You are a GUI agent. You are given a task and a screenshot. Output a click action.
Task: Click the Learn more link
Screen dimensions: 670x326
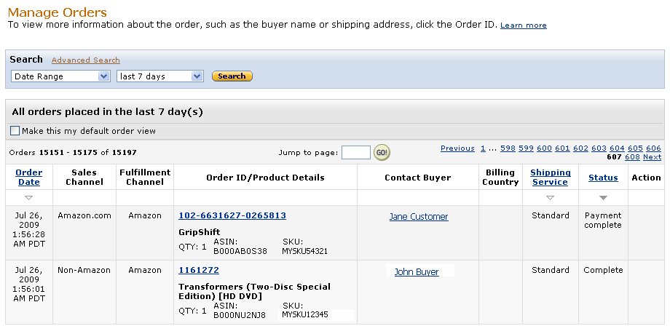click(x=523, y=25)
